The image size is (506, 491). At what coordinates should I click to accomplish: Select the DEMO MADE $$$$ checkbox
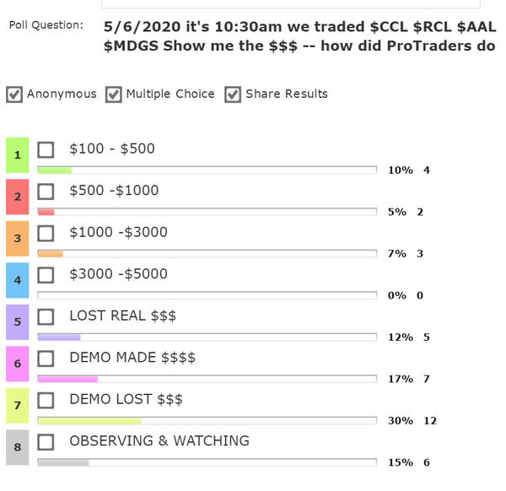[46, 358]
